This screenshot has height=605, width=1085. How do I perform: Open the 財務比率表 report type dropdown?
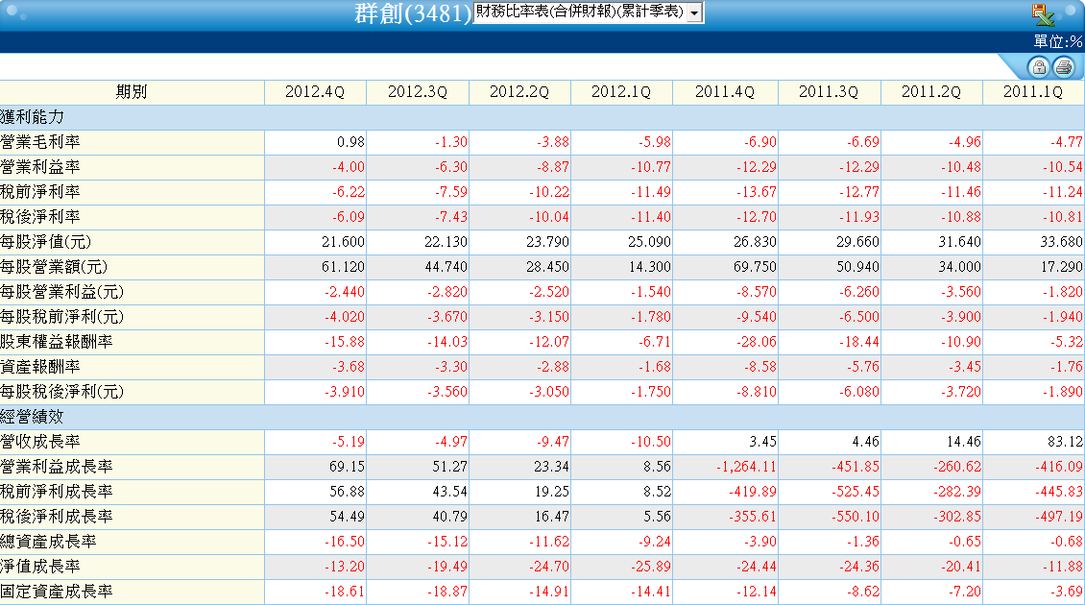[589, 12]
